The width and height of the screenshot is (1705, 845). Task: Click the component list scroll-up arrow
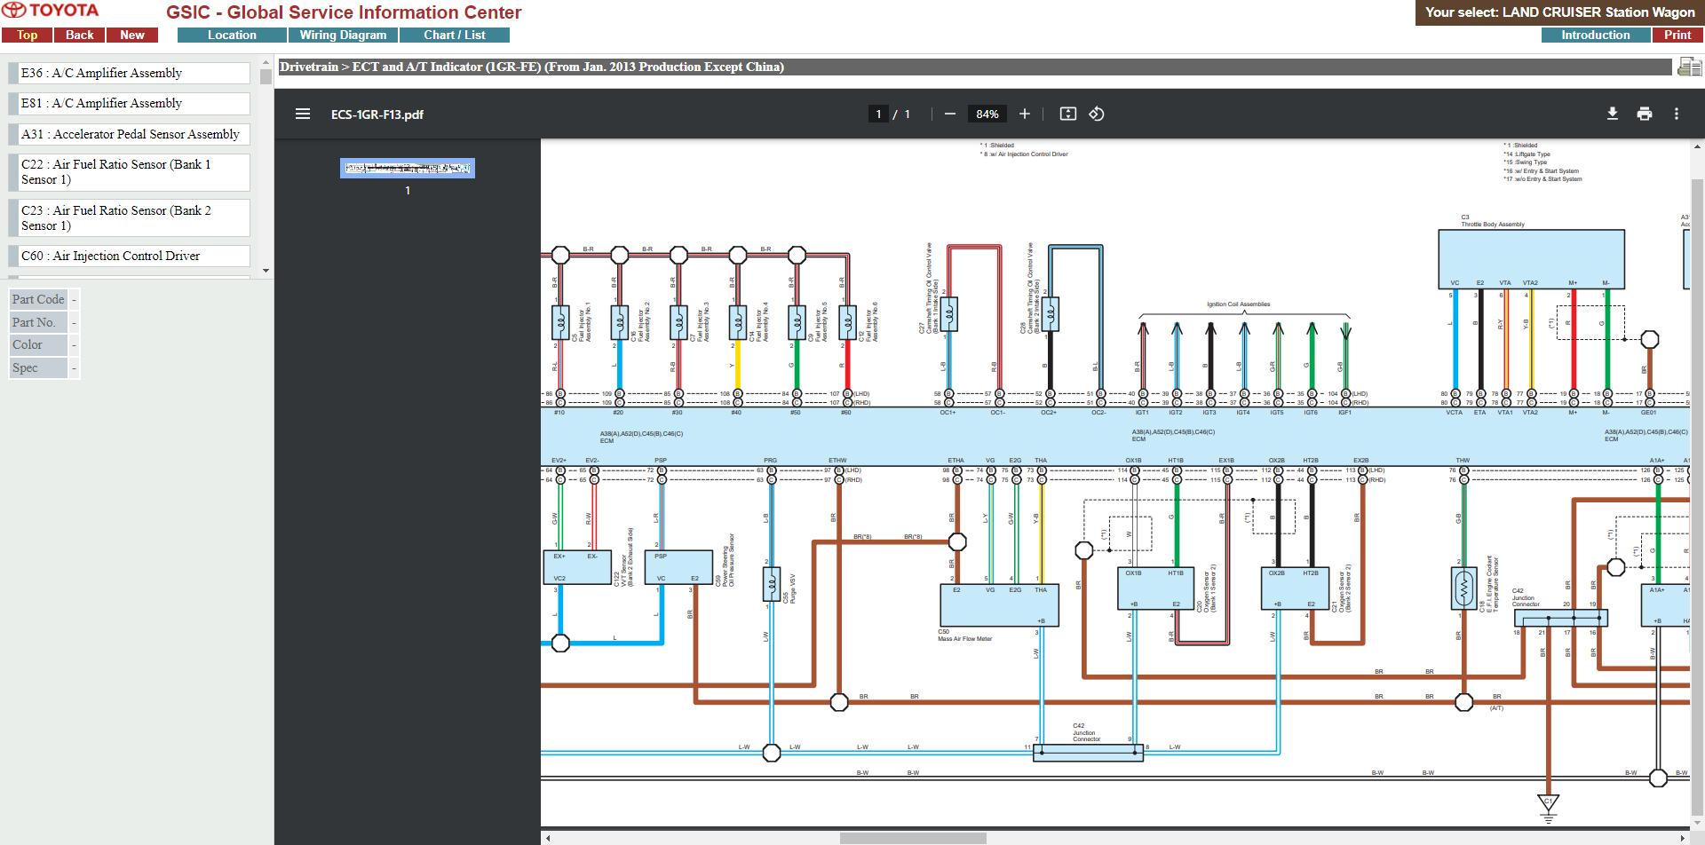266,62
